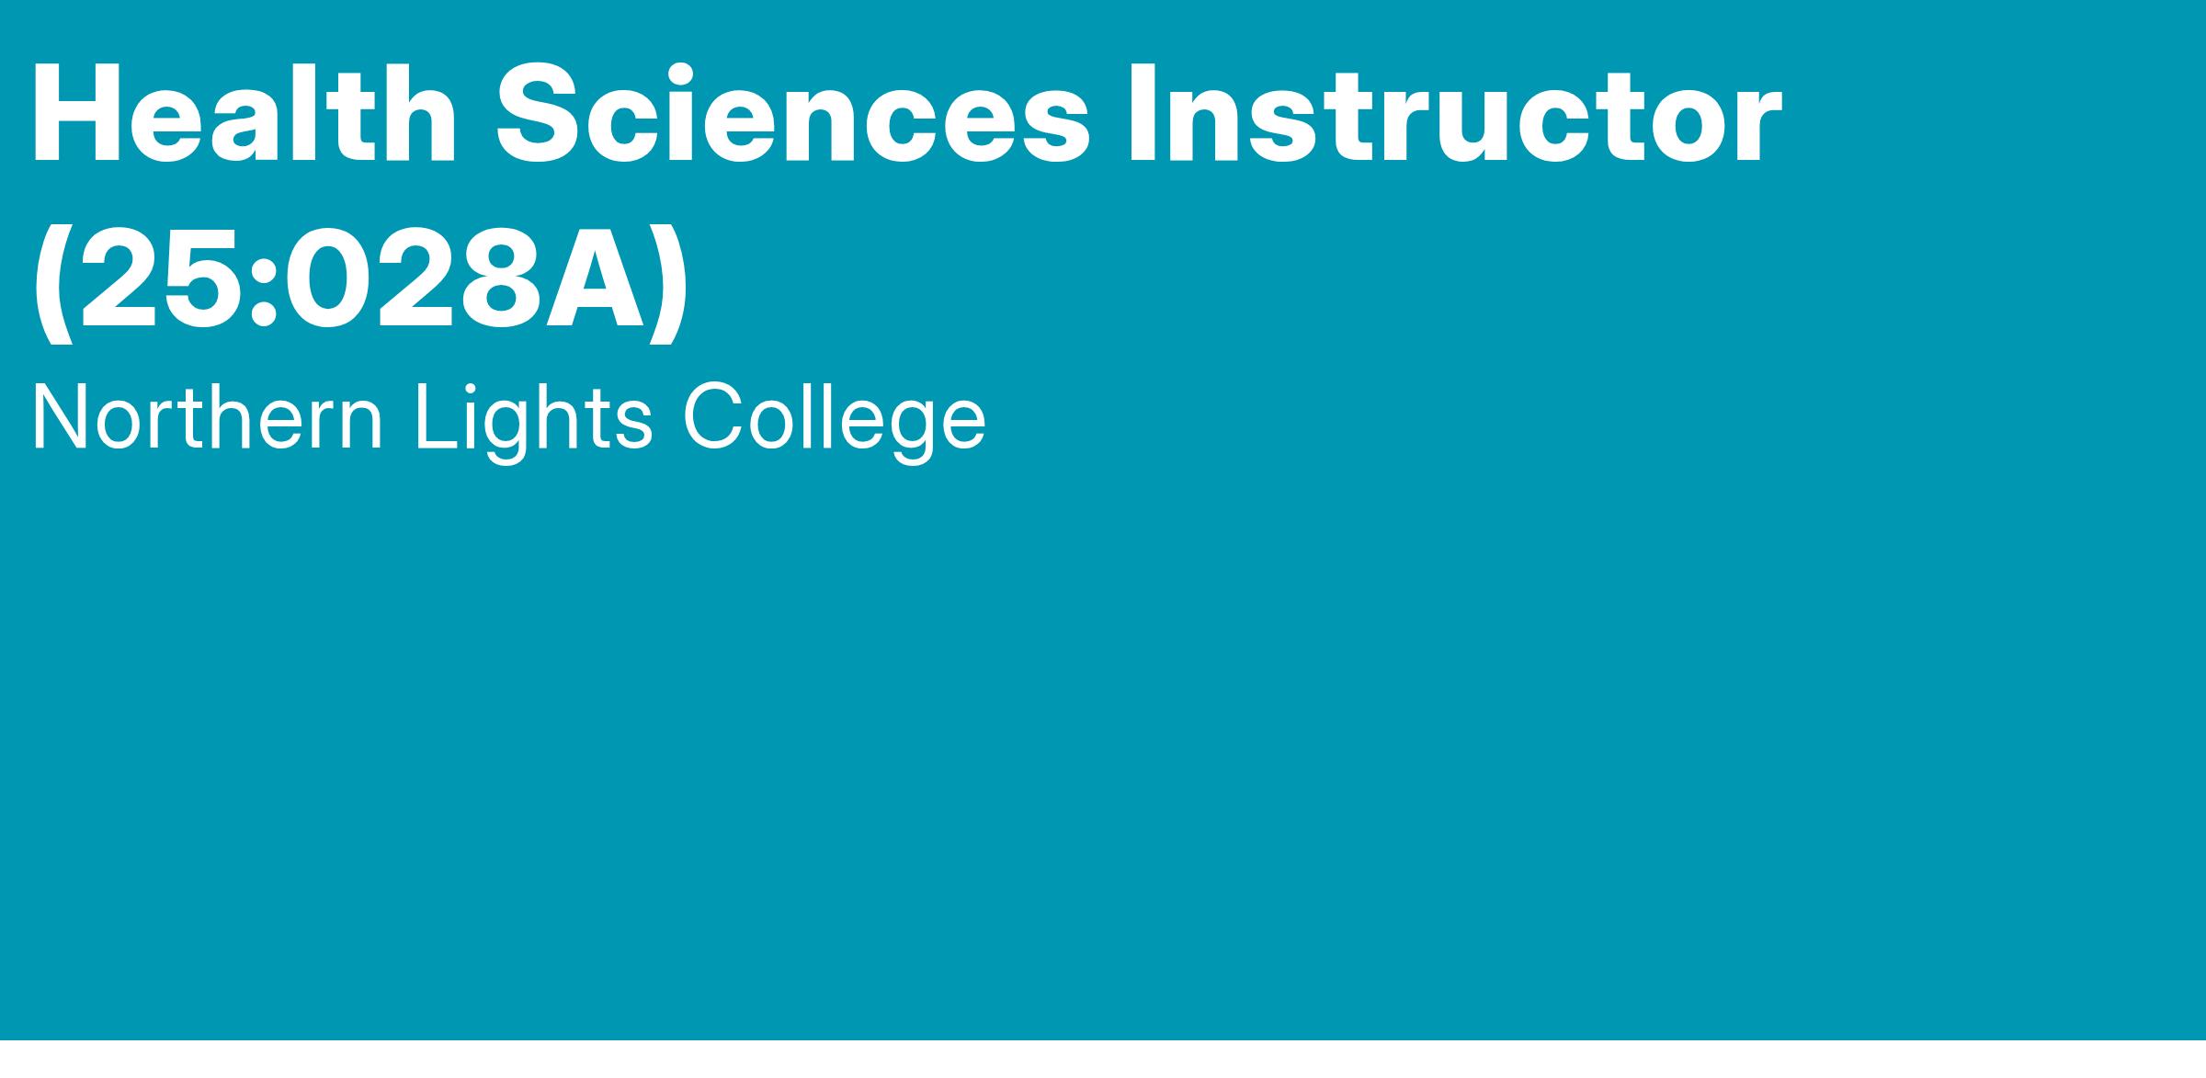Image resolution: width=2206 pixels, height=1078 pixels.
Task: Click the capital "H" of "Health"
Action: coord(77,117)
